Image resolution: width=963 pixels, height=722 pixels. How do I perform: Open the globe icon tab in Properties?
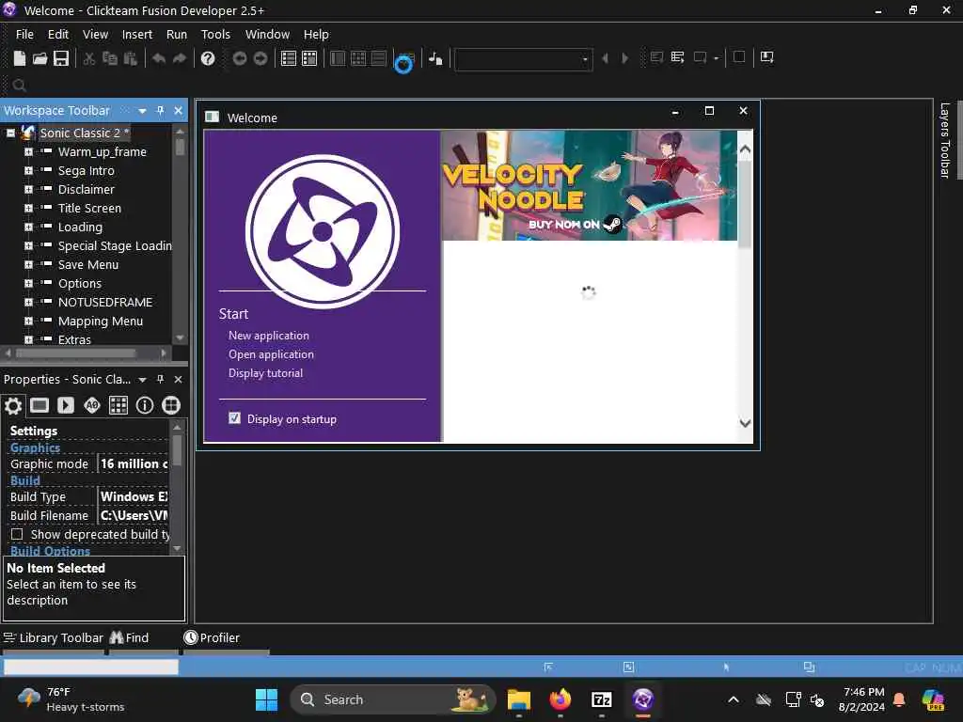(x=171, y=405)
